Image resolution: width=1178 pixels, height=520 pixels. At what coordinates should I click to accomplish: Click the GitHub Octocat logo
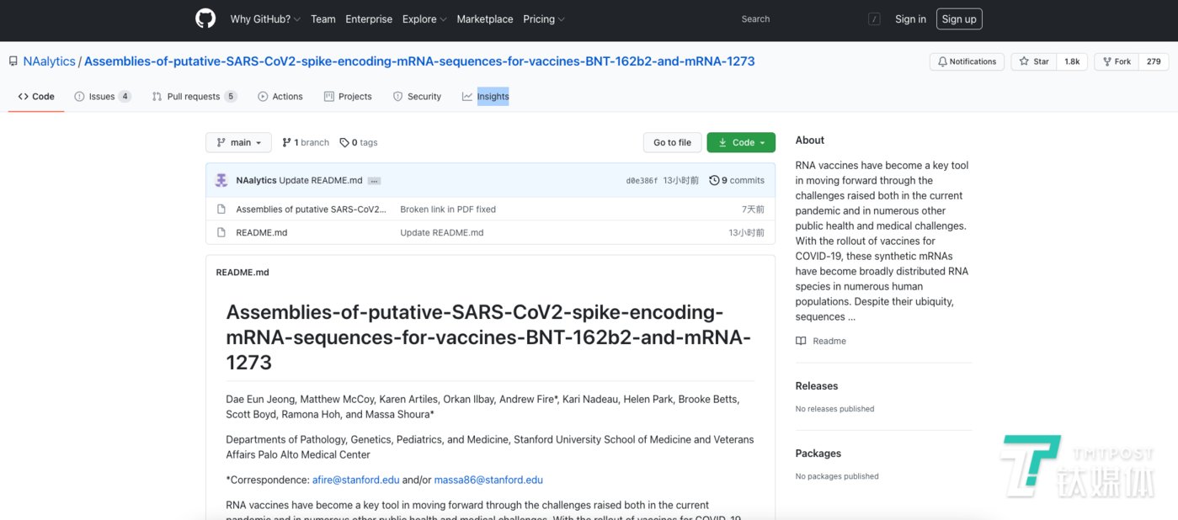click(x=205, y=19)
